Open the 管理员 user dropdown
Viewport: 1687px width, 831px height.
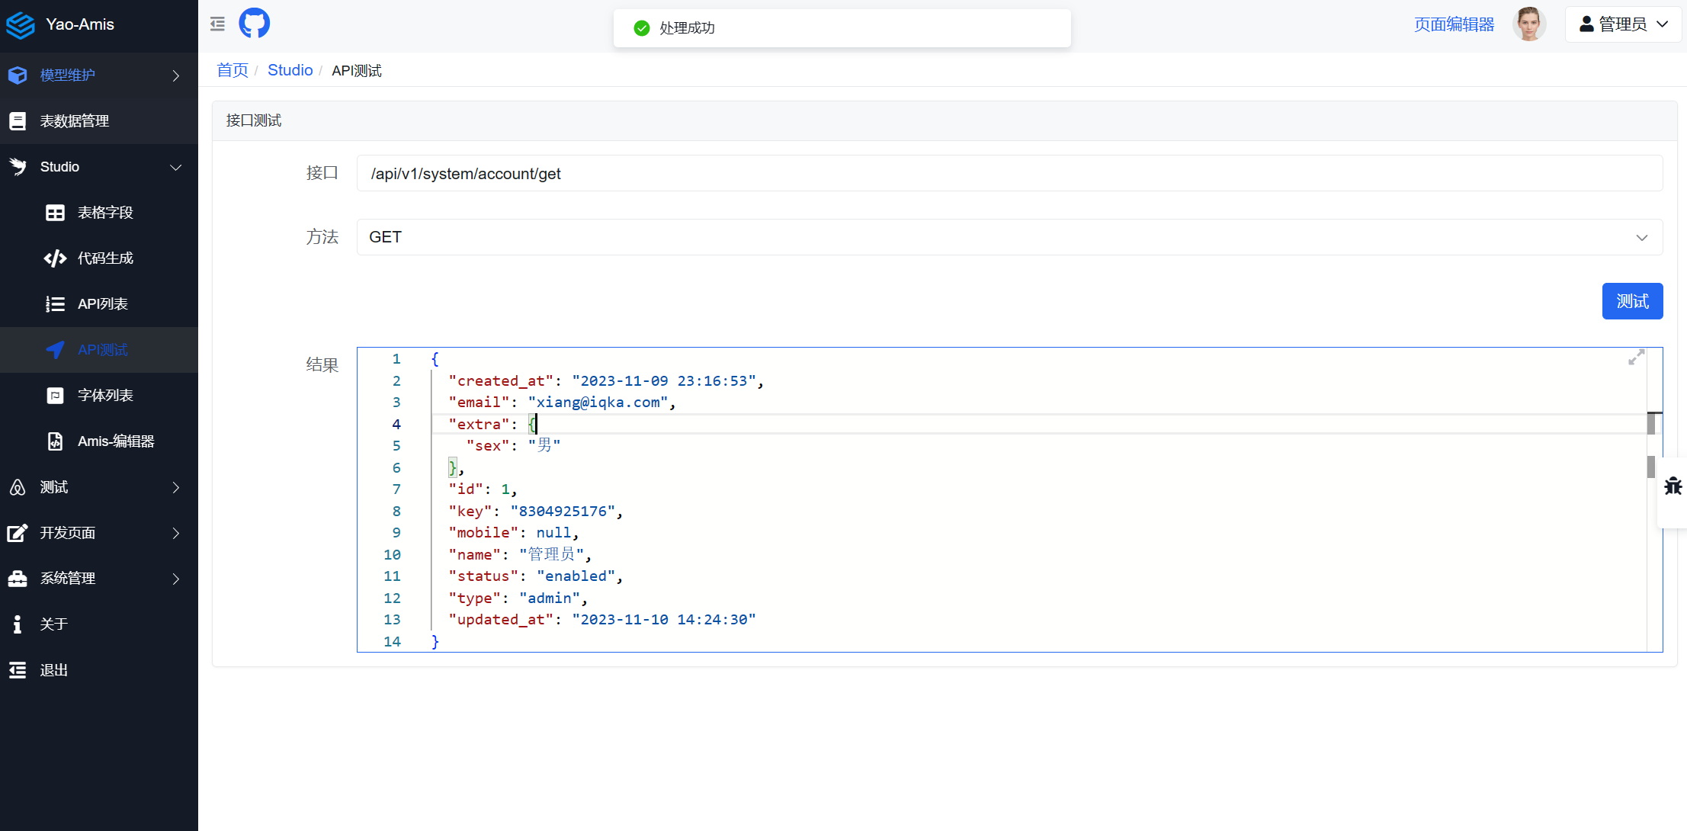[x=1624, y=24]
